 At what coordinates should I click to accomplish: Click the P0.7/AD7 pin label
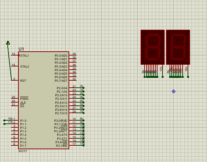point(61,81)
